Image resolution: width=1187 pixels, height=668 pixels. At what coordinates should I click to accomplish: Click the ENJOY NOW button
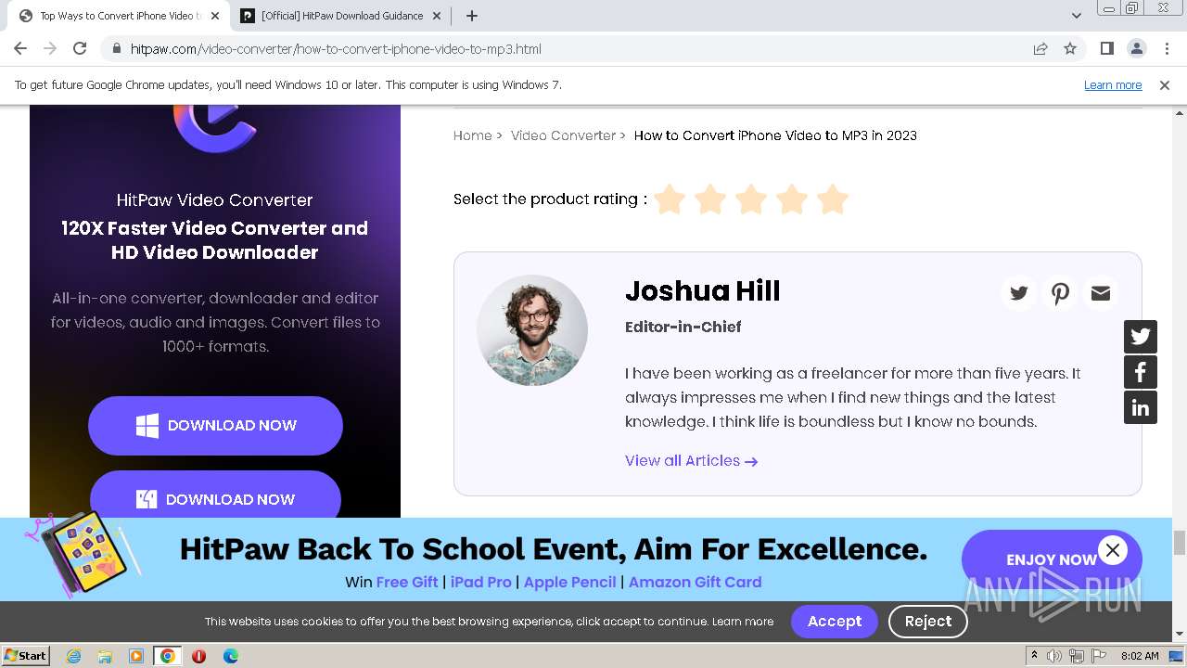[x=1052, y=559]
